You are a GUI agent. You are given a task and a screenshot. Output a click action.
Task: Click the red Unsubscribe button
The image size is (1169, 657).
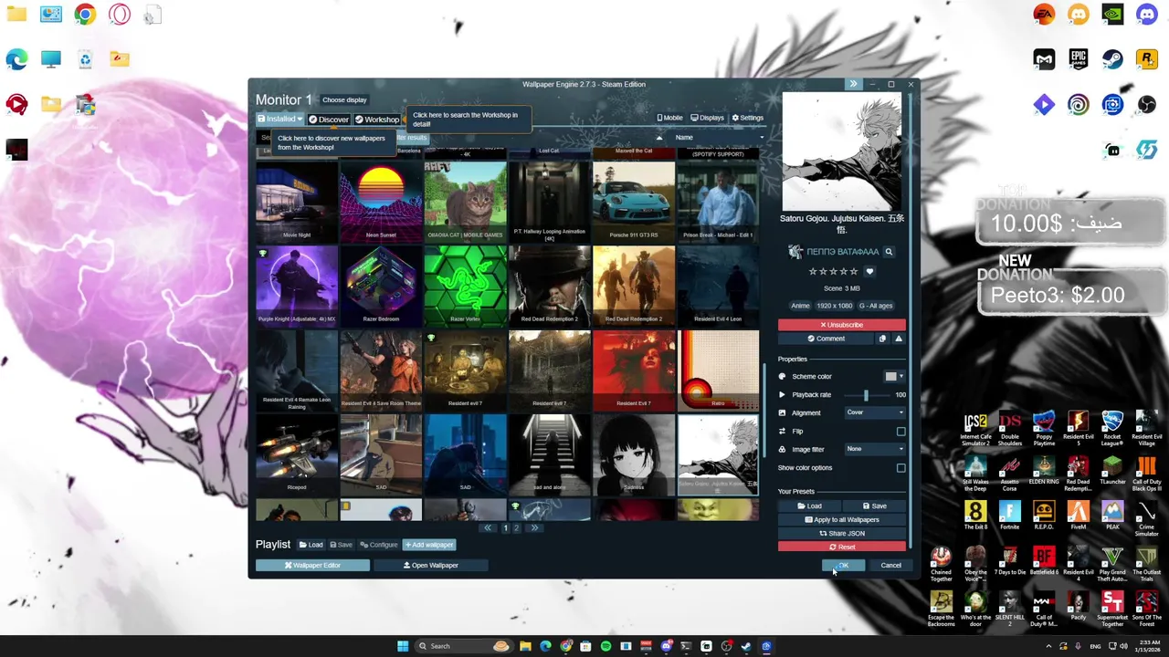842,325
